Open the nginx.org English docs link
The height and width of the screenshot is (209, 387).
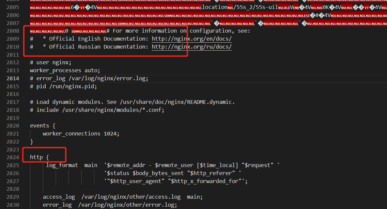[192, 39]
